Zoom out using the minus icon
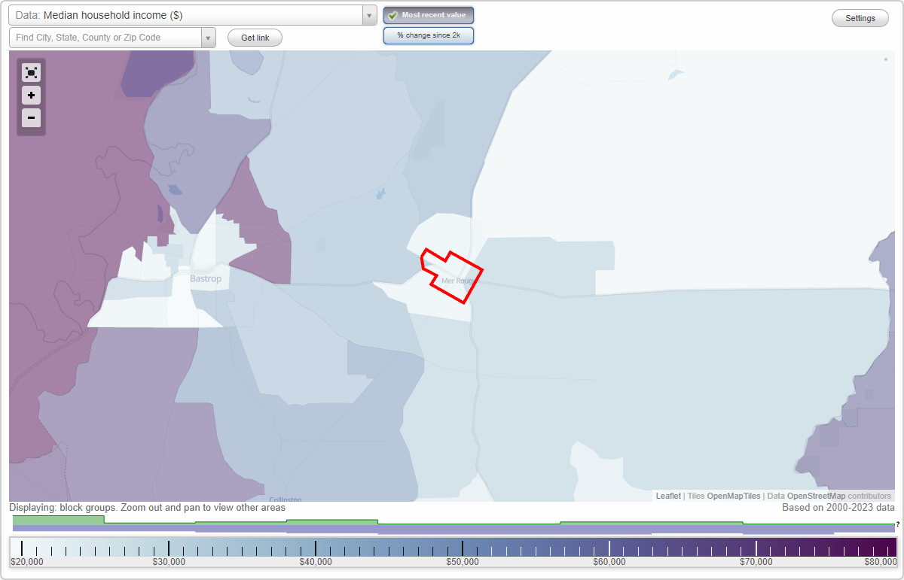 click(x=31, y=117)
